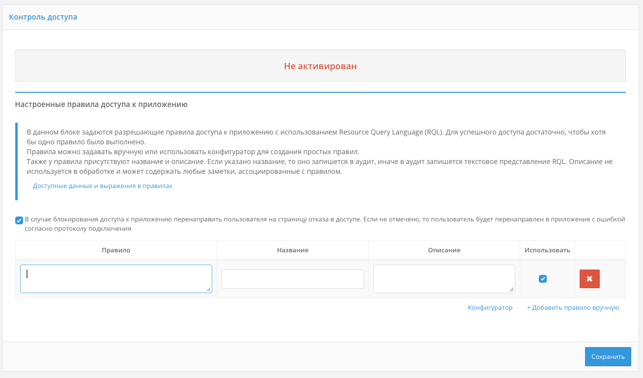Image resolution: width=643 pixels, height=378 pixels.
Task: Click into the Название input field
Action: coord(292,279)
